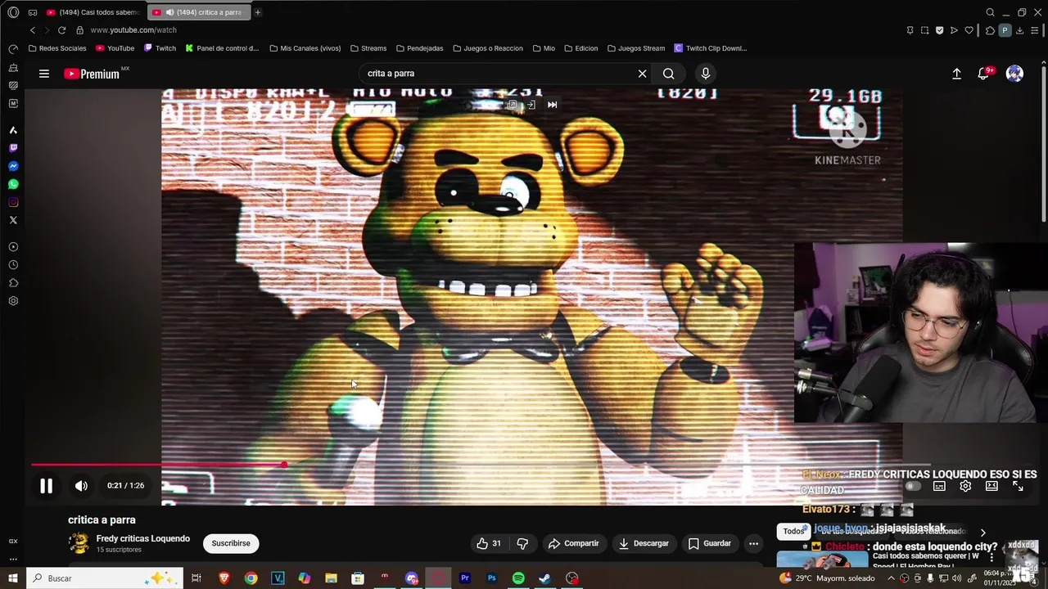The height and width of the screenshot is (589, 1048).
Task: Open browser downloads icon
Action: click(1019, 30)
